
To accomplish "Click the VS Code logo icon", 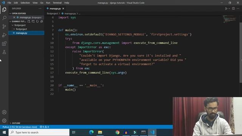I will (3, 3).
